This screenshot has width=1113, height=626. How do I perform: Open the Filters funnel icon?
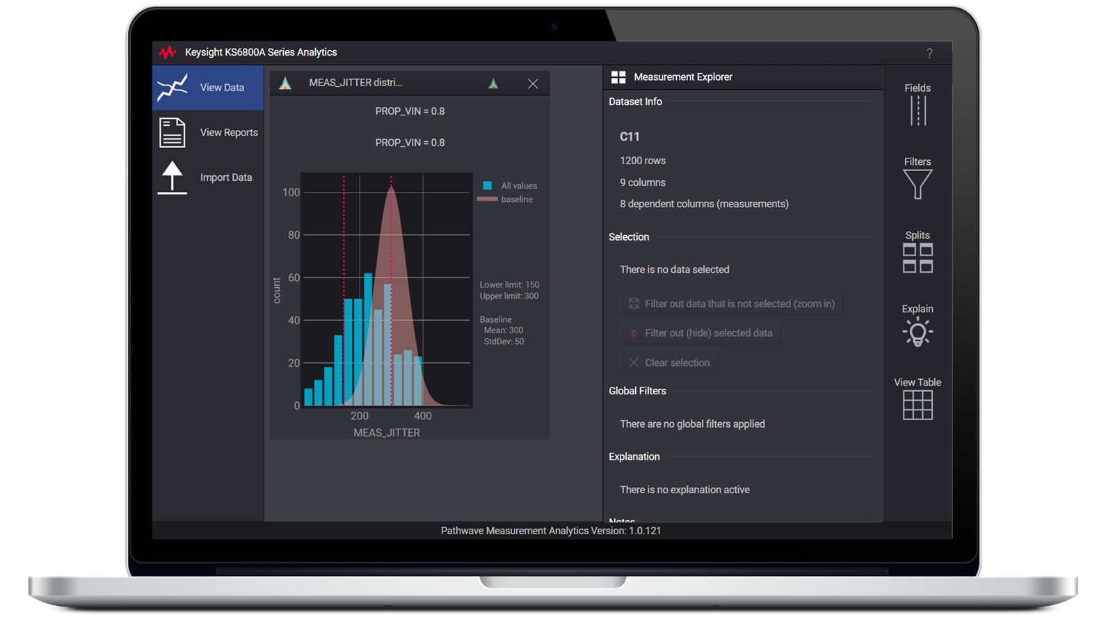click(x=918, y=184)
